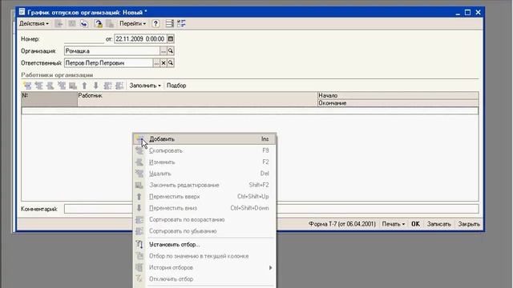
Task: Click the blue arrows icon next to post icon
Action: pos(84,23)
